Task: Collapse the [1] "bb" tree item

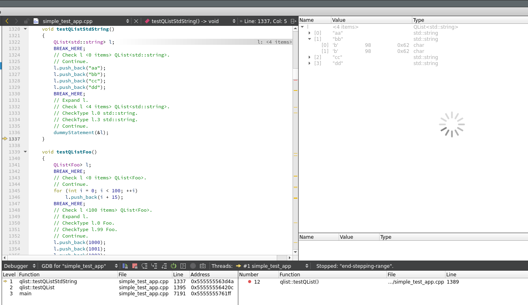Action: 310,39
